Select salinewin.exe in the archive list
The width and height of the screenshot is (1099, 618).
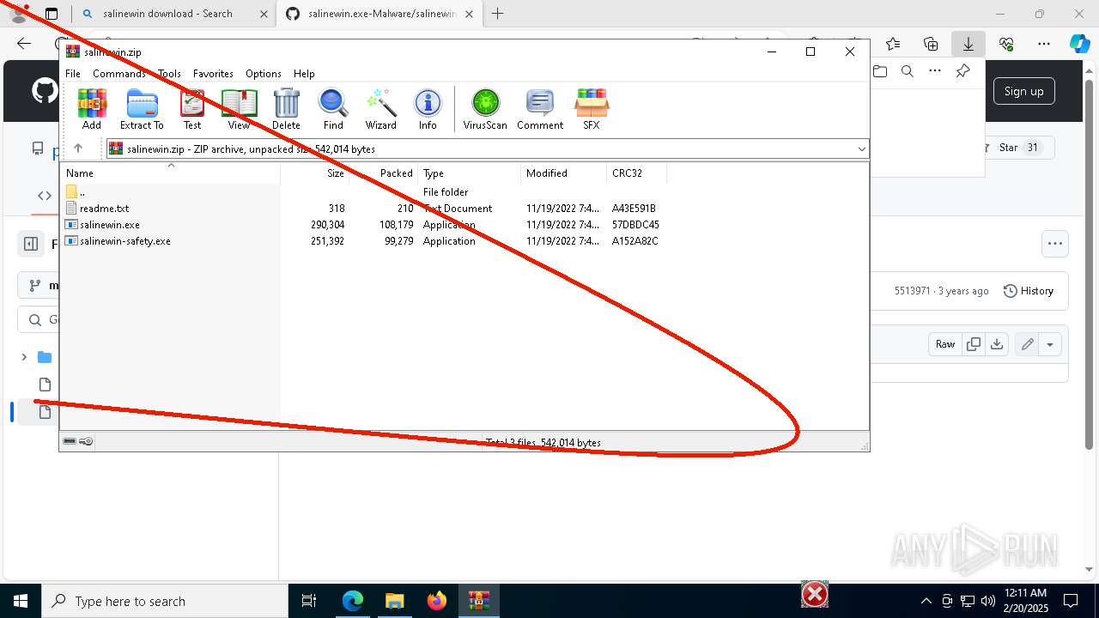coord(109,225)
